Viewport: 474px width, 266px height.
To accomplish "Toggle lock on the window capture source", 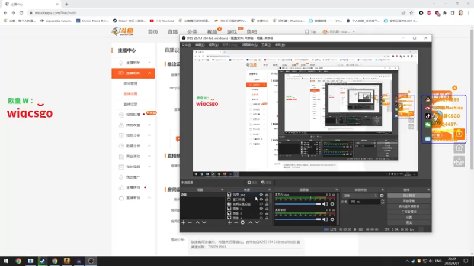I will point(267,199).
